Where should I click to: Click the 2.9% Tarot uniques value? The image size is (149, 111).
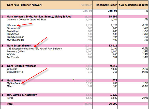click(x=145, y=98)
